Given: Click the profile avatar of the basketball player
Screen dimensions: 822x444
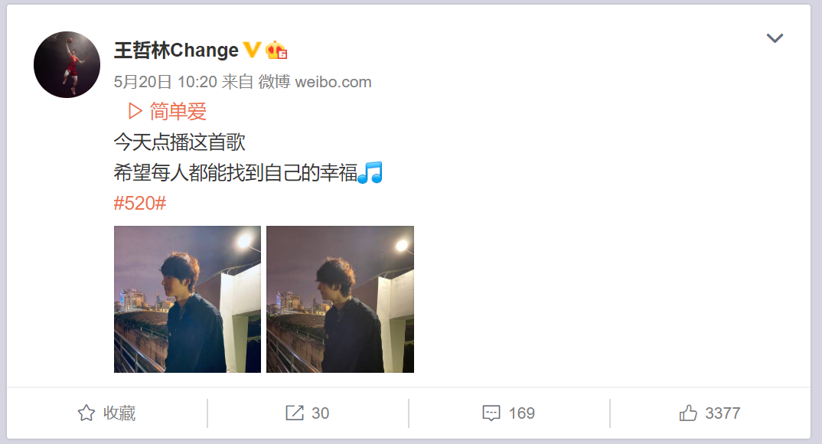Looking at the screenshot, I should pyautogui.click(x=67, y=64).
